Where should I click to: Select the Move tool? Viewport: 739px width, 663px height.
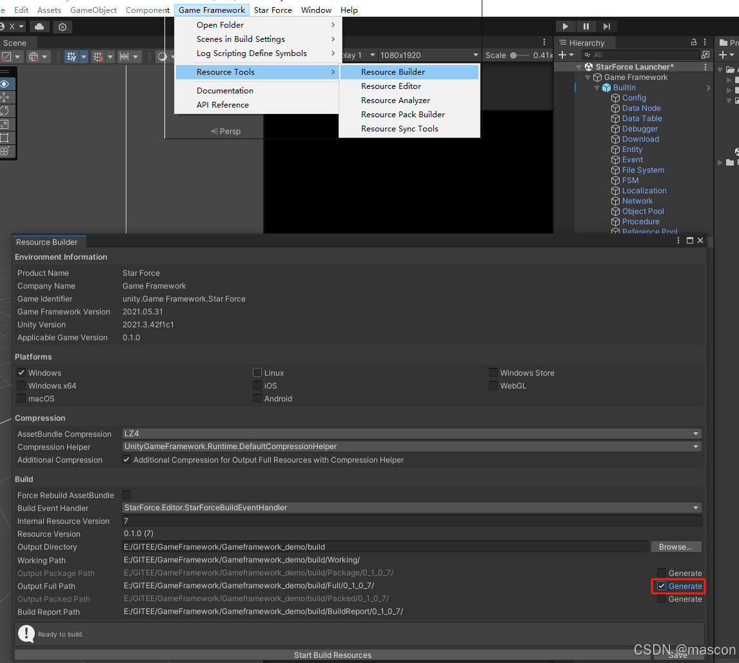6,97
